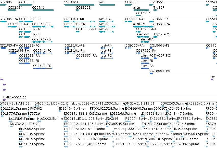Viewport: 217px width, 148px height.
Task: Click the CG9555 gene label
Action: point(131,2)
